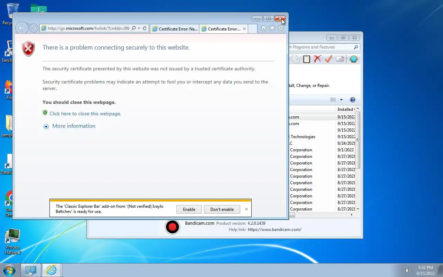
Task: Click the envelope Email toolbar icon
Action: click(x=340, y=59)
